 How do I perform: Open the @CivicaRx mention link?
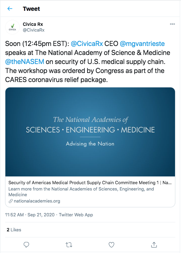point(87,44)
